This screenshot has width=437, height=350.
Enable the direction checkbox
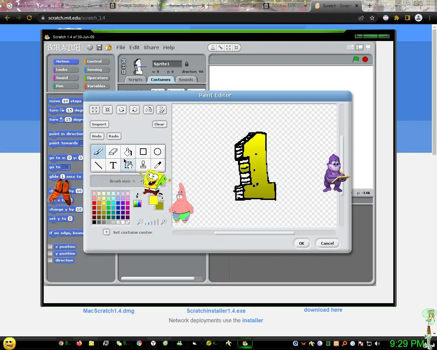click(50, 260)
